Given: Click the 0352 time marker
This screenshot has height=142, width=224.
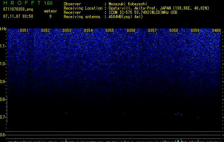Looking at the screenshot, I should (46, 31).
